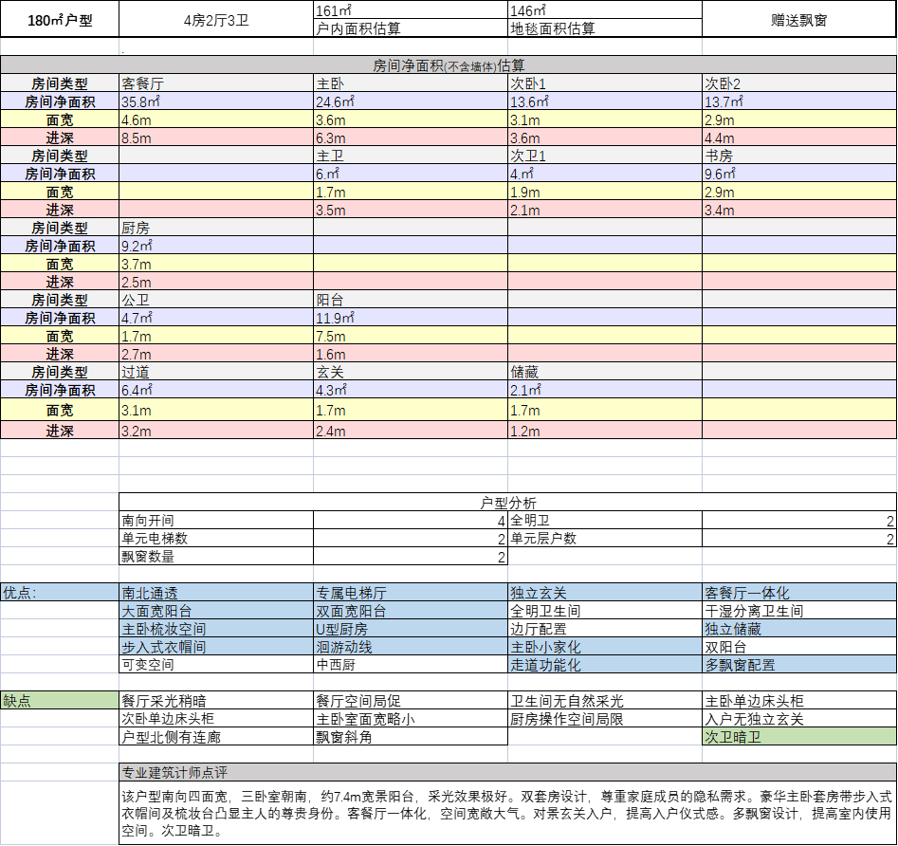This screenshot has width=898, height=846.
Task: Click the 35.8㎡ area cell
Action: [x=216, y=101]
